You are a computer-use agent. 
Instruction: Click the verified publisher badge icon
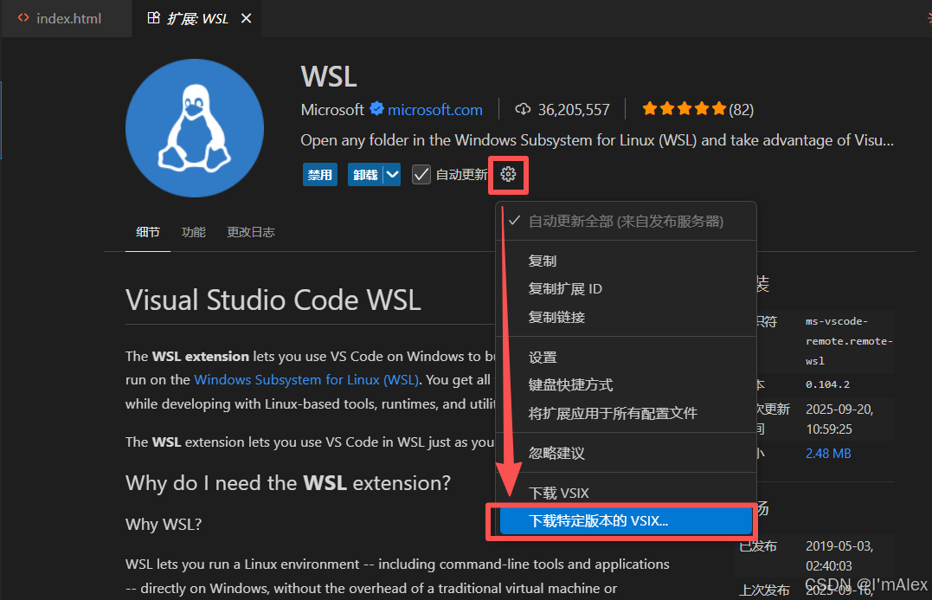click(x=376, y=109)
